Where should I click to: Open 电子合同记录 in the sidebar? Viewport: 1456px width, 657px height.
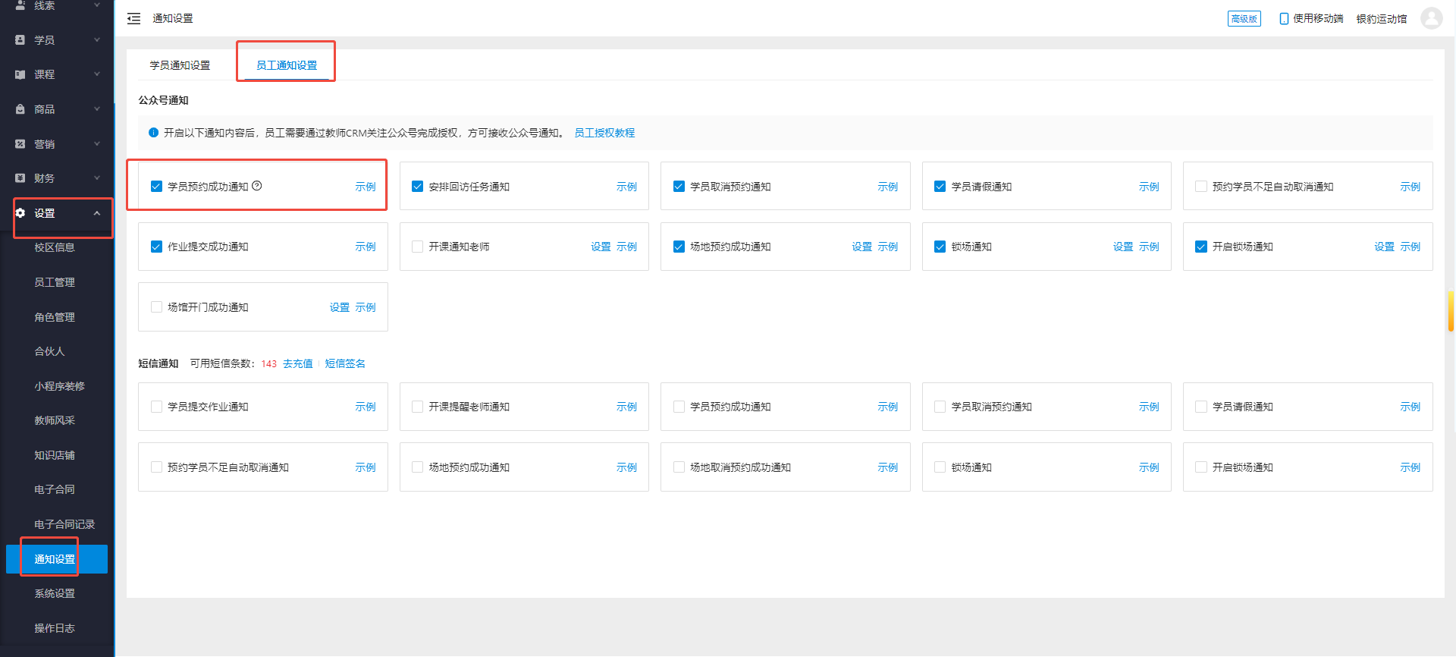tap(64, 524)
